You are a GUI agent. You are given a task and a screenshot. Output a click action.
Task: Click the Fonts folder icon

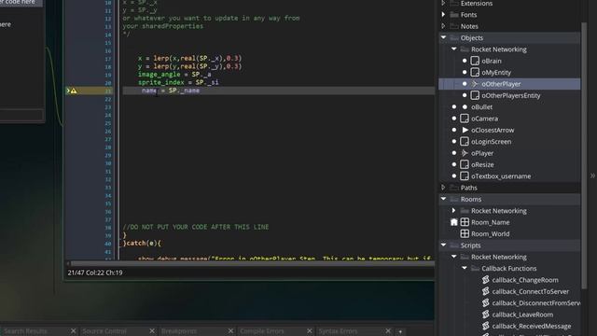pos(454,15)
